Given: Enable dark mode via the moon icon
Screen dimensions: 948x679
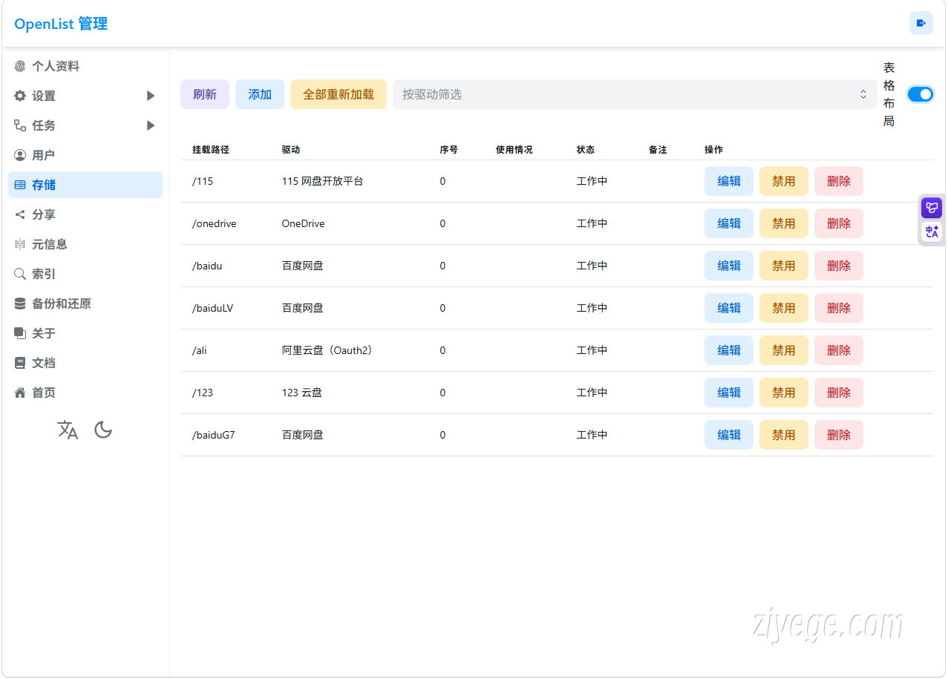Looking at the screenshot, I should [x=102, y=430].
